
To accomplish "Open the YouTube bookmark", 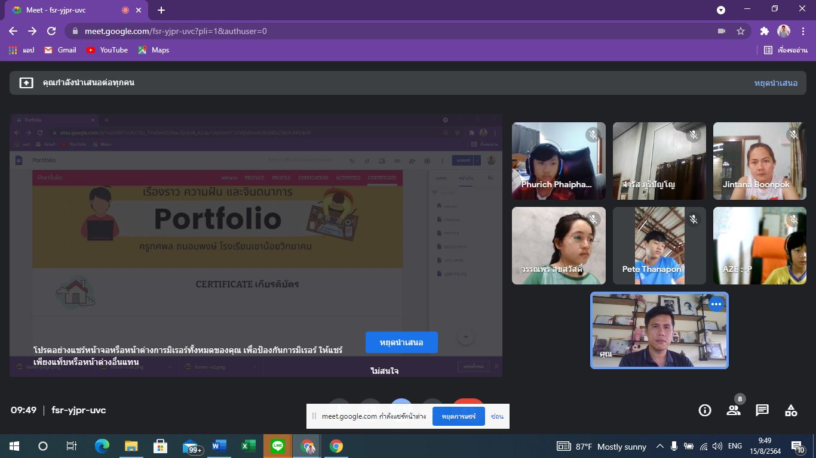I will (107, 50).
